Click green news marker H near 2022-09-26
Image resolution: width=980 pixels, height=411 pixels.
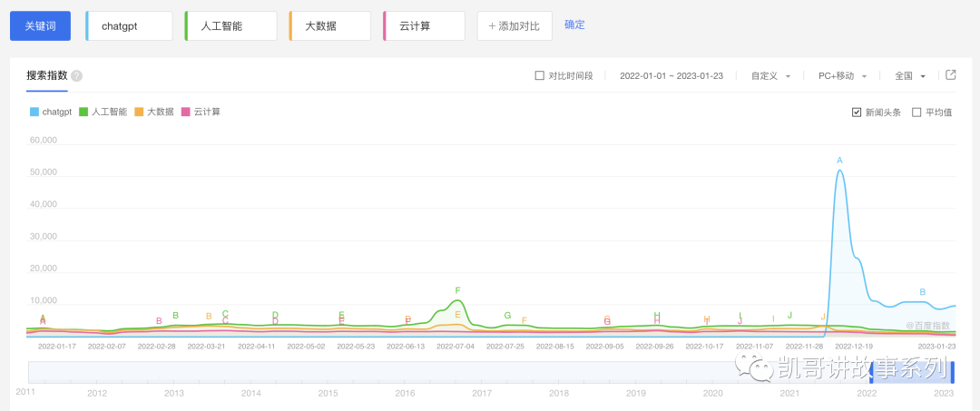(x=657, y=316)
